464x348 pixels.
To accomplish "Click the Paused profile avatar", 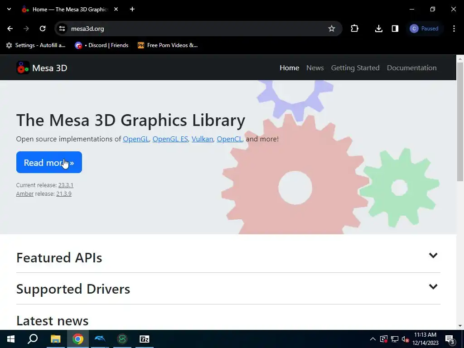I will point(424,29).
